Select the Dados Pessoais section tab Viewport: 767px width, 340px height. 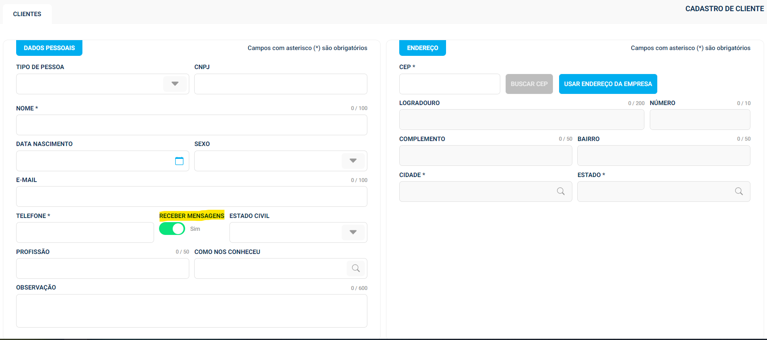(49, 48)
